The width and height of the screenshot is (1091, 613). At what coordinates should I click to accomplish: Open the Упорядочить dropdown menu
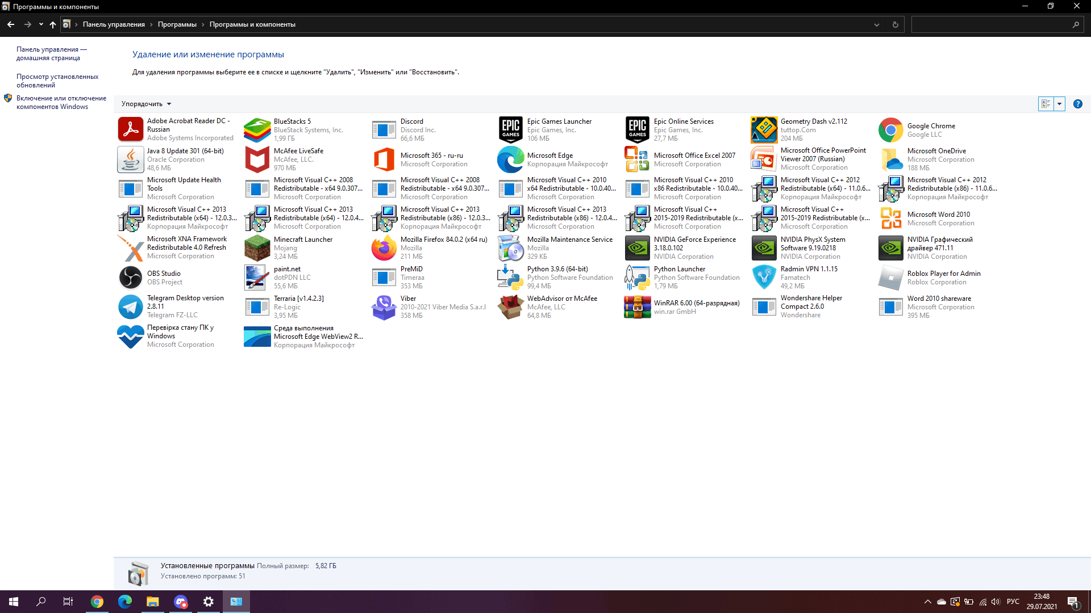pos(146,104)
